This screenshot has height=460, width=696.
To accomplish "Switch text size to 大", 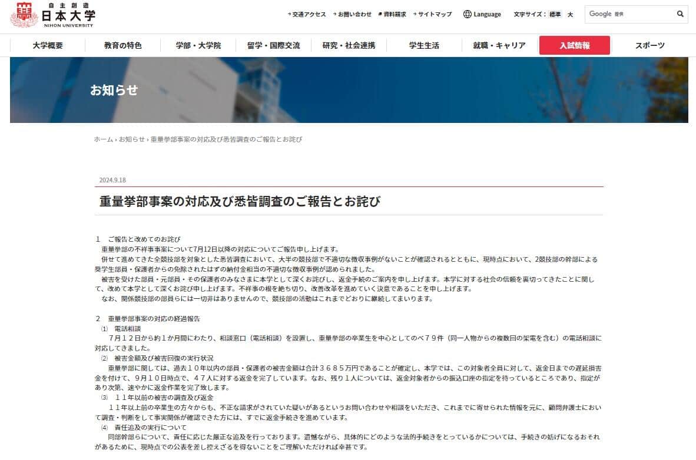I will coord(569,14).
